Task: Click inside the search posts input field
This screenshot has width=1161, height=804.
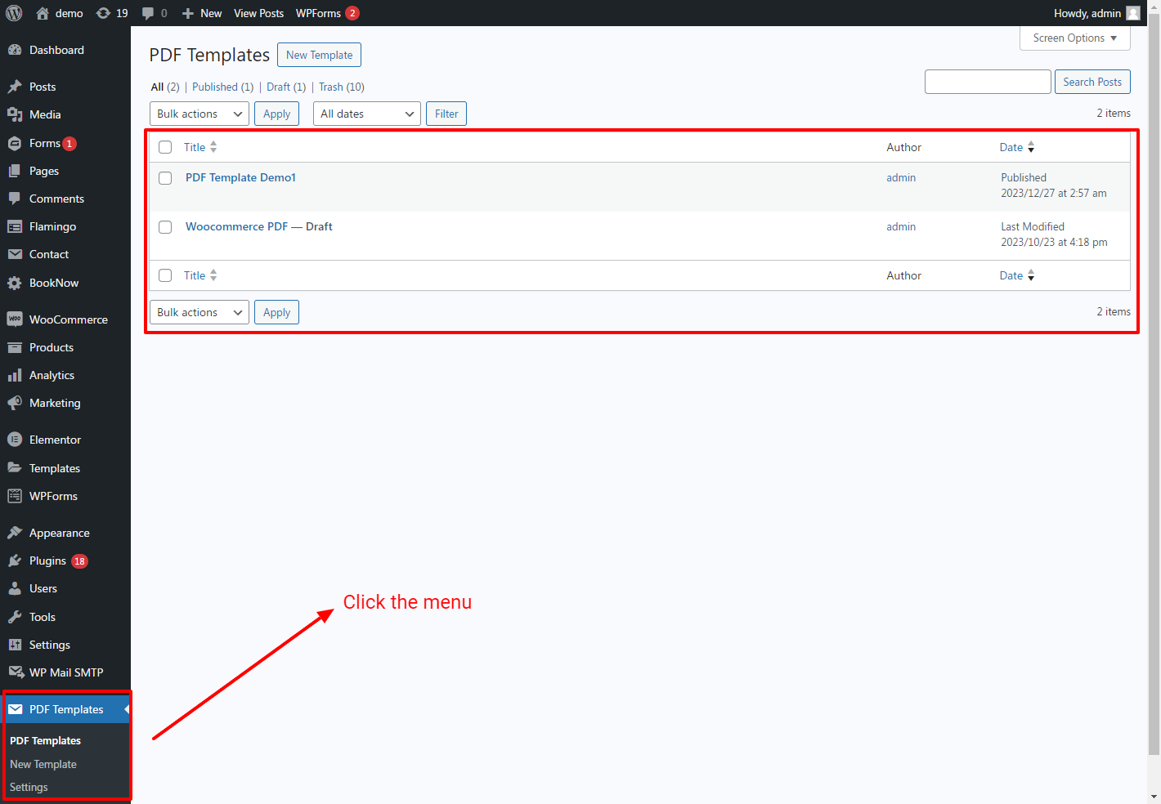Action: point(987,82)
